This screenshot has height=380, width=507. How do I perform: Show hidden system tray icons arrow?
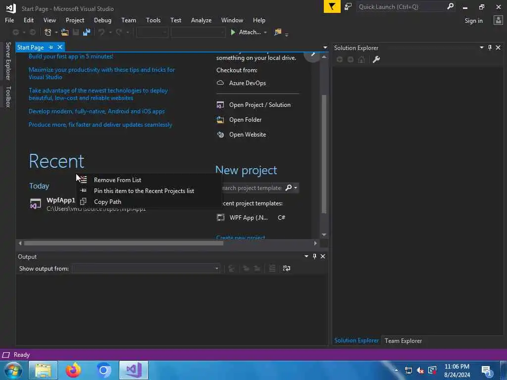click(396, 370)
